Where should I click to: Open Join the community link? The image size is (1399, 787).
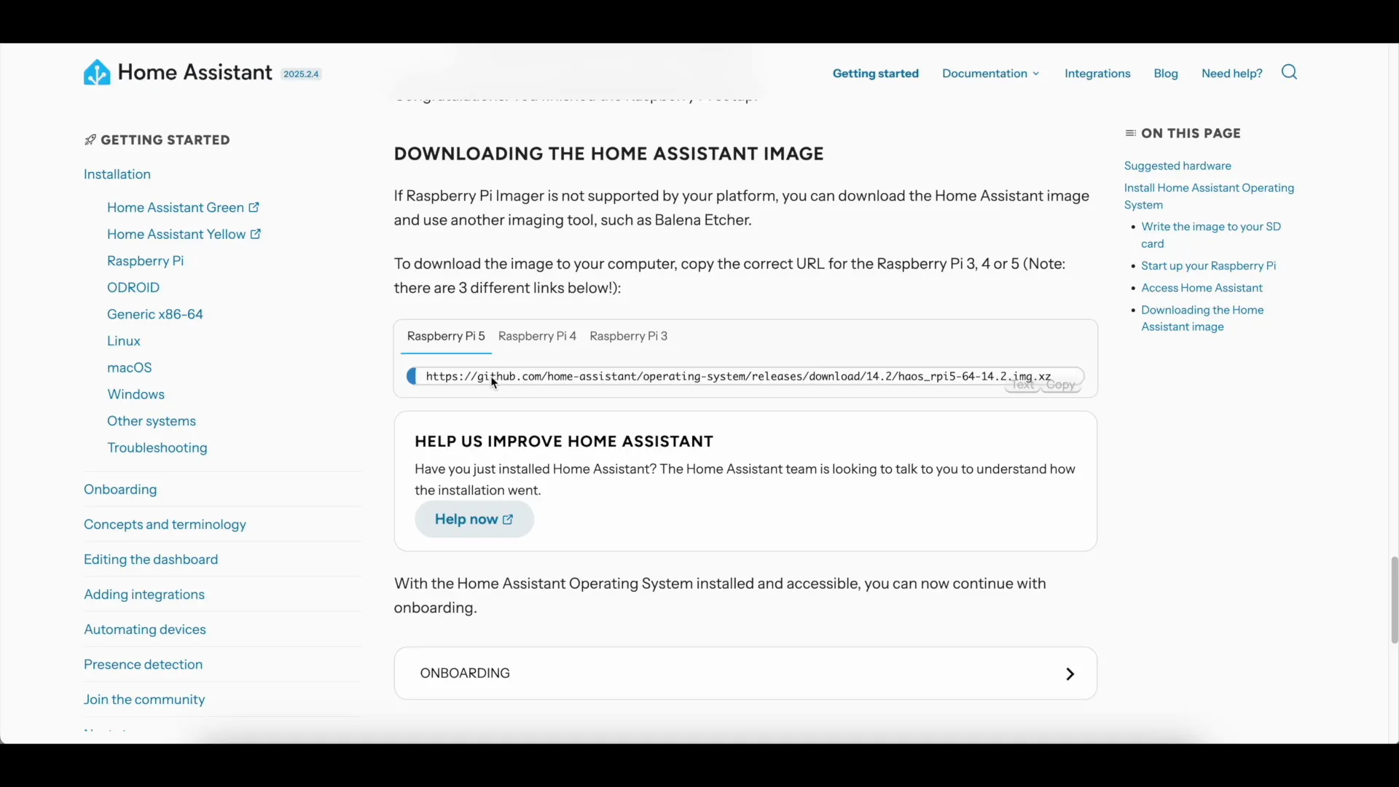[144, 700]
